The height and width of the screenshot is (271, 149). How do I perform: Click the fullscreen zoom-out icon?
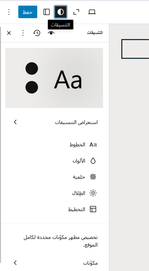76,12
